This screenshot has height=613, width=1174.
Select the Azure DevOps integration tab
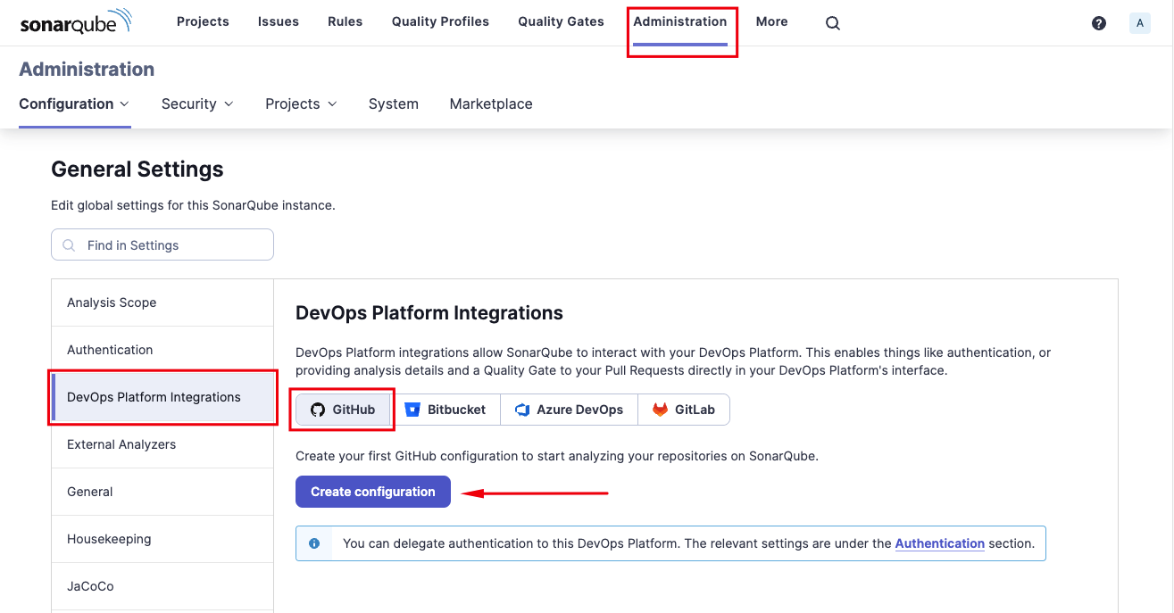(569, 410)
